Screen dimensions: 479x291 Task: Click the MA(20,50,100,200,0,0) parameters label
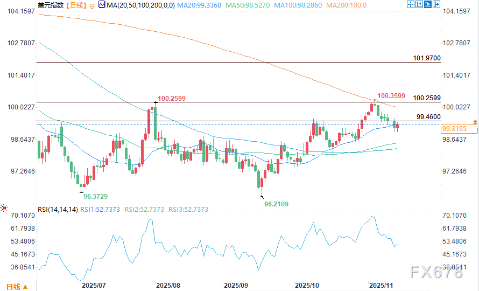pos(137,5)
